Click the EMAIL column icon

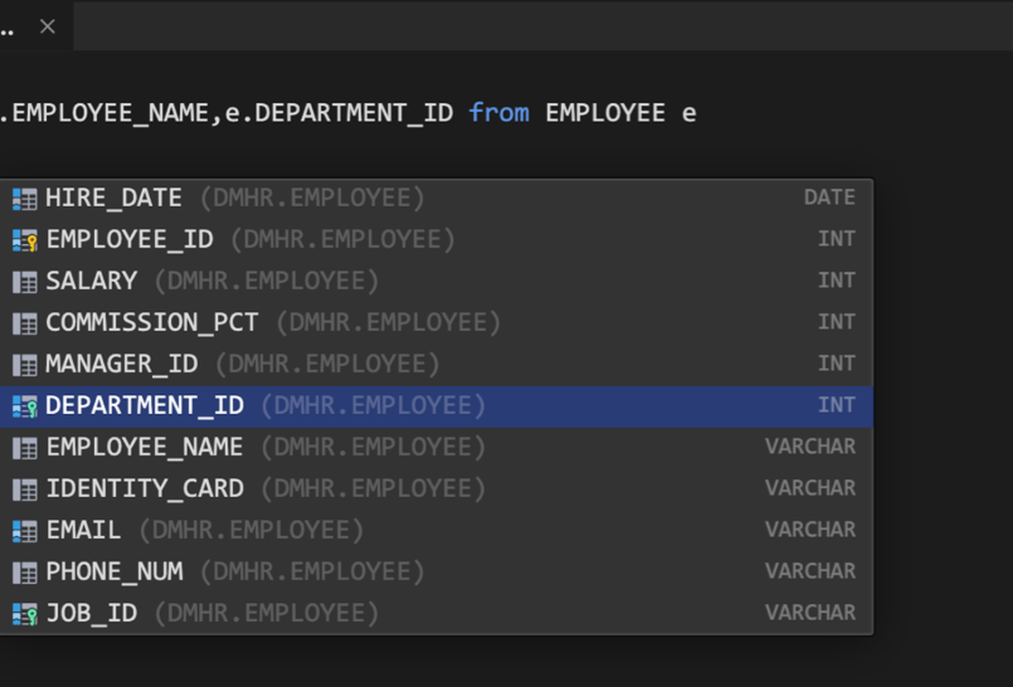tap(24, 532)
